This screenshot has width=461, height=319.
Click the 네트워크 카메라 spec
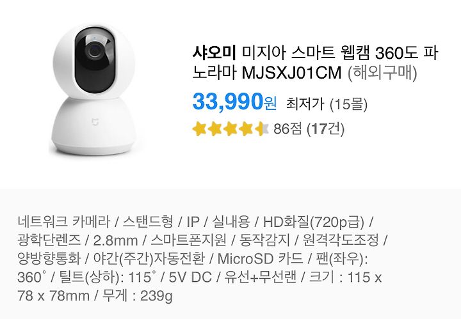tap(64, 222)
